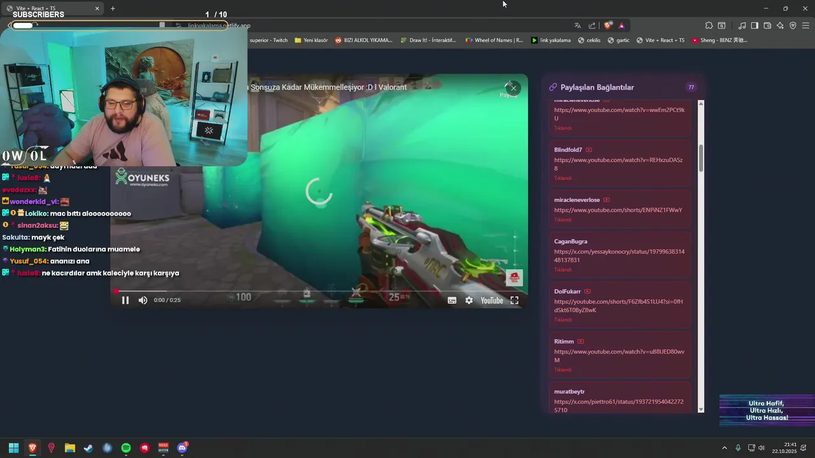The image size is (815, 458).
Task: Open miracleneverlose's YouTube shorts link
Action: click(618, 210)
